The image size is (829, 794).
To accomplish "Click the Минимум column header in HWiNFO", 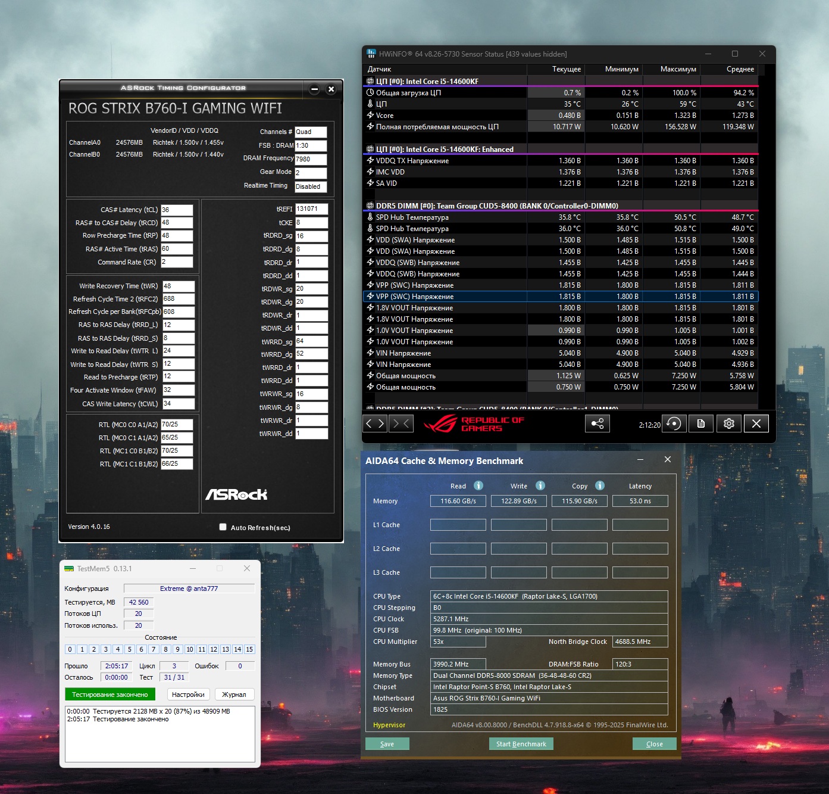I will coord(614,69).
